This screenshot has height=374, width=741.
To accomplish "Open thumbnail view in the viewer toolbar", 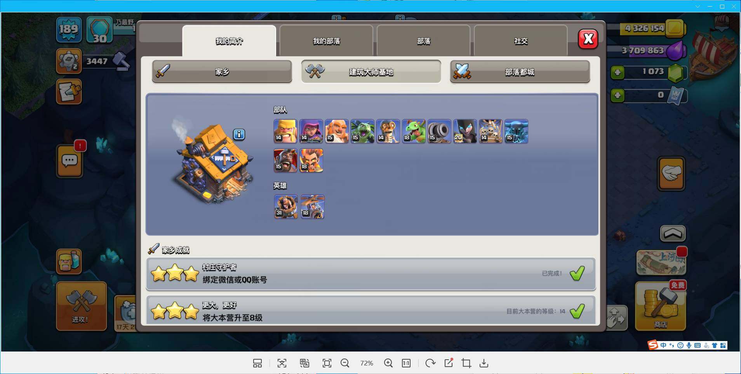I will (x=257, y=363).
